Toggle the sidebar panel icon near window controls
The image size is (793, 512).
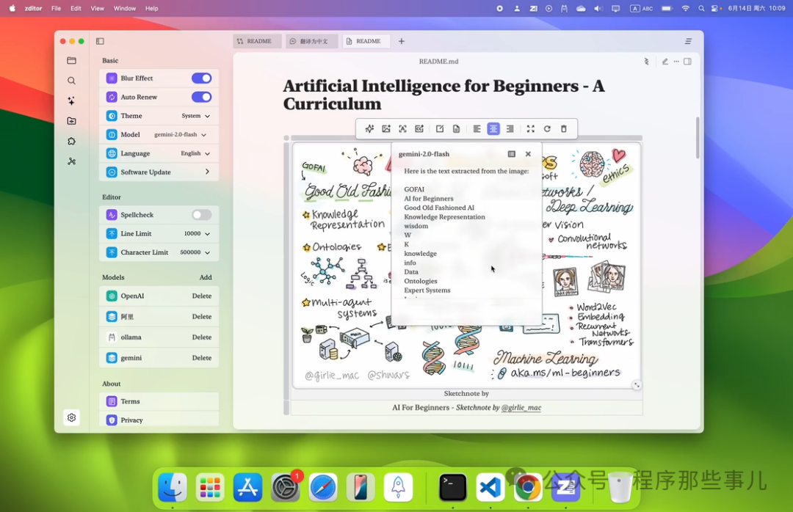point(100,41)
